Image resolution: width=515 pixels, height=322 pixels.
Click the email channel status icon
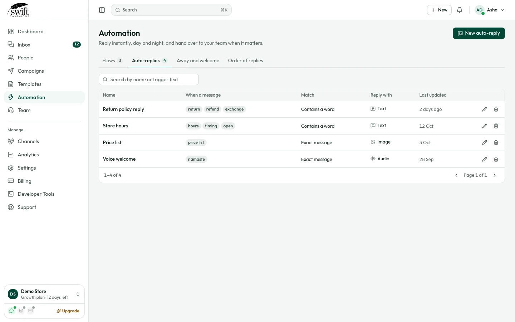(x=30, y=311)
